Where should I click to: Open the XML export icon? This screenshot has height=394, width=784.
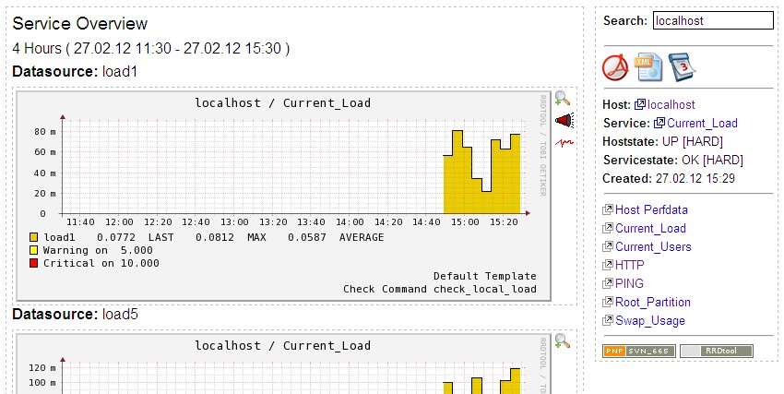[x=648, y=67]
